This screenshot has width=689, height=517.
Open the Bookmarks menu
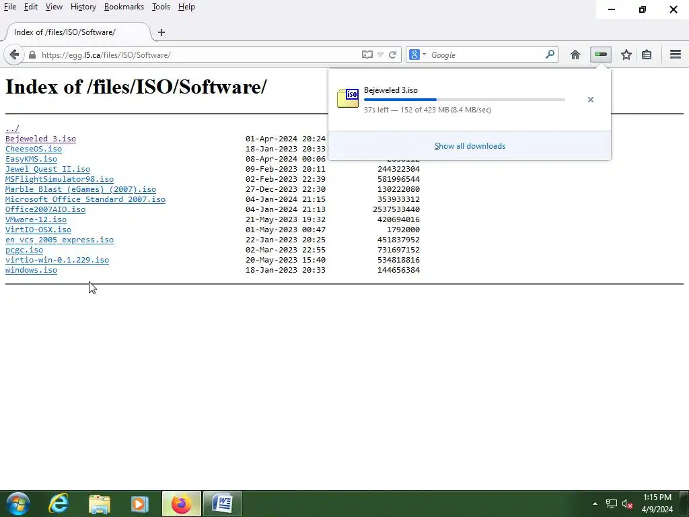click(124, 7)
